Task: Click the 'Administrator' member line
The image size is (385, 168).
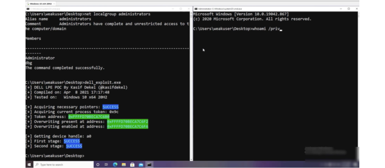Action: (40, 58)
